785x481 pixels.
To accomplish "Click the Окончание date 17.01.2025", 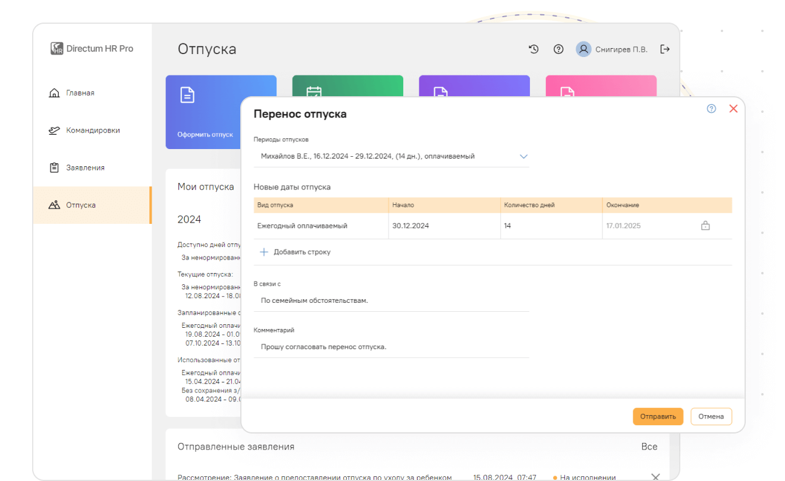I will pyautogui.click(x=624, y=226).
